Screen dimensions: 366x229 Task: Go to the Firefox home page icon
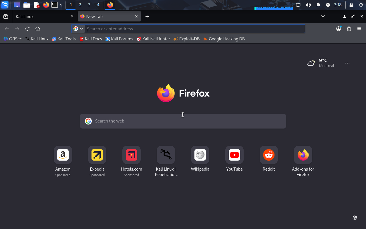(x=37, y=29)
